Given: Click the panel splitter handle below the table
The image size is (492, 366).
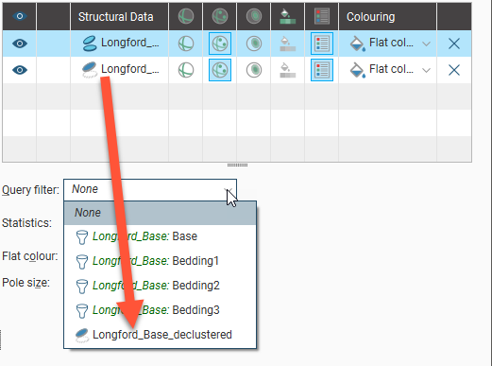Looking at the screenshot, I should (x=237, y=165).
